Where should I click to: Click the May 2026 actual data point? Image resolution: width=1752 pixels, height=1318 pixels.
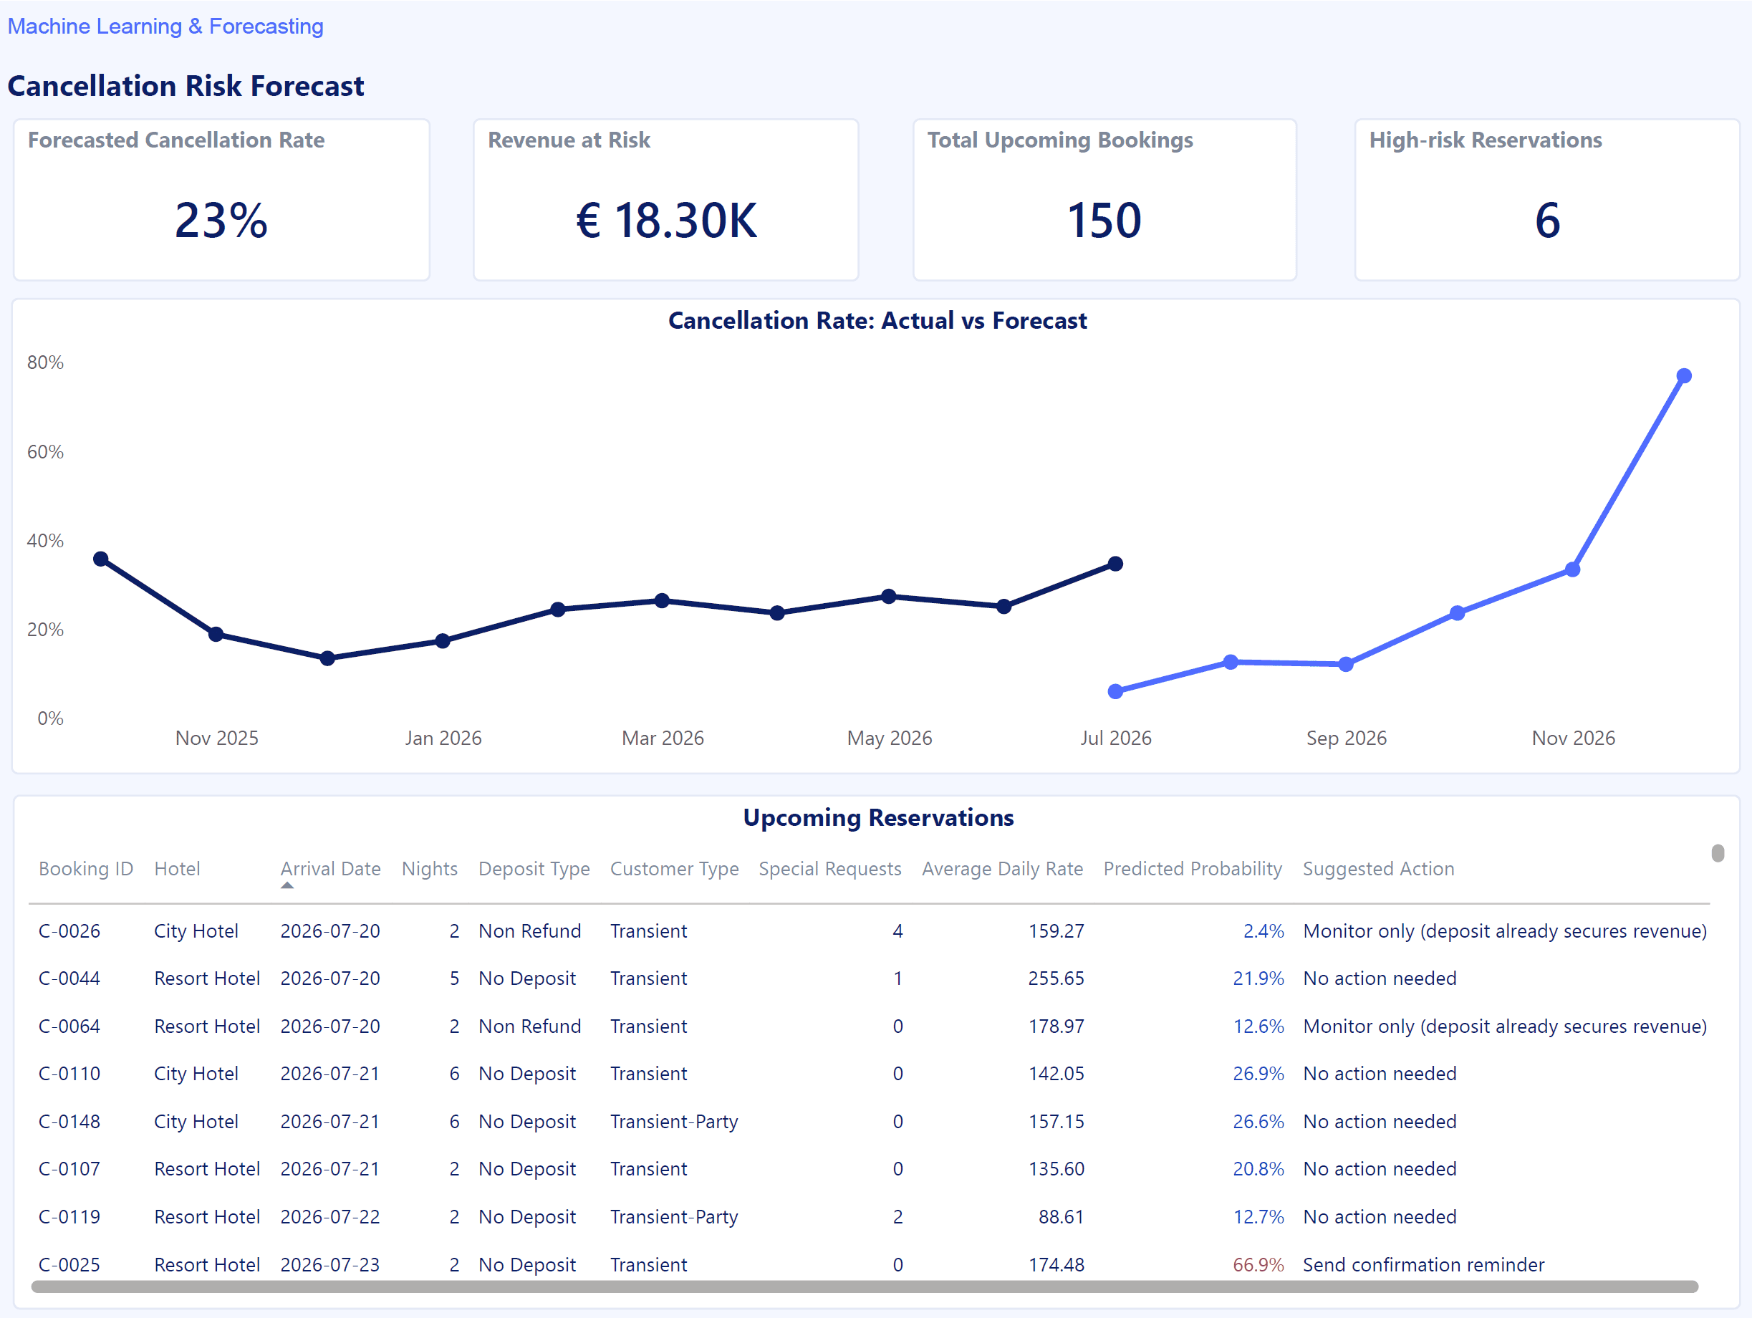[889, 597]
